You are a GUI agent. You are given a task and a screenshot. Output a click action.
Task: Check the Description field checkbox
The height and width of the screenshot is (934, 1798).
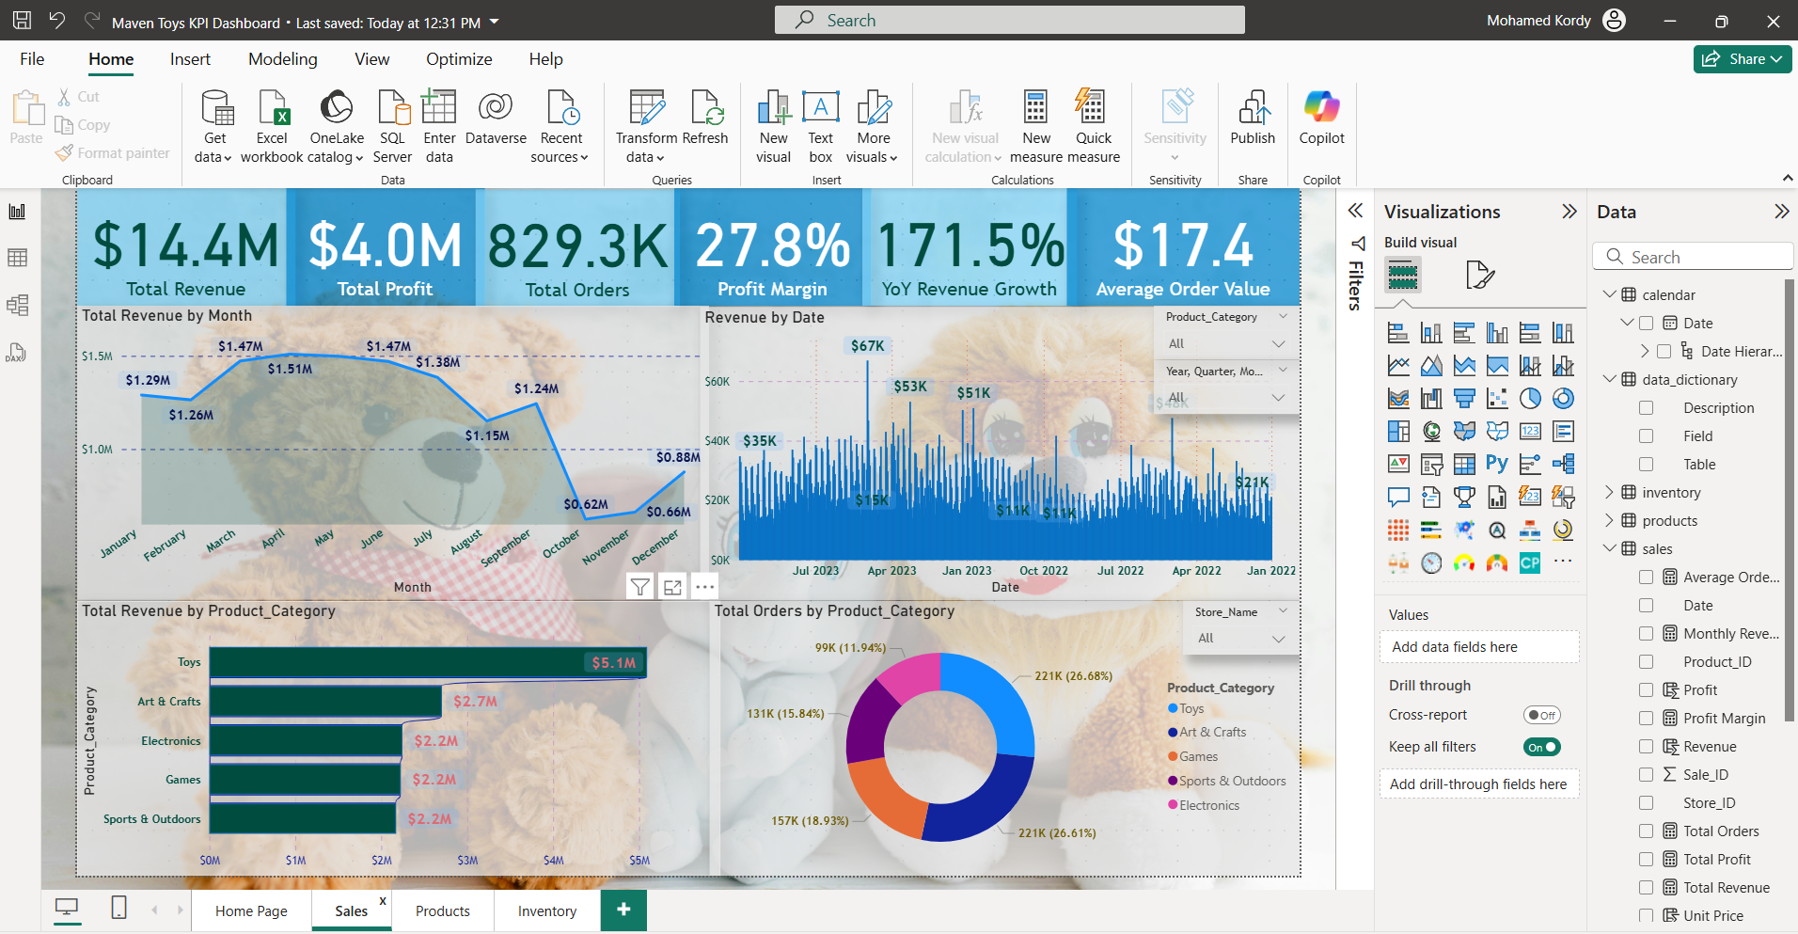1646,408
